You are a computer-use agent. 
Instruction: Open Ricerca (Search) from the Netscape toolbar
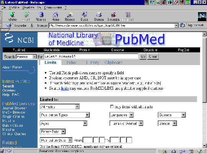70,15
